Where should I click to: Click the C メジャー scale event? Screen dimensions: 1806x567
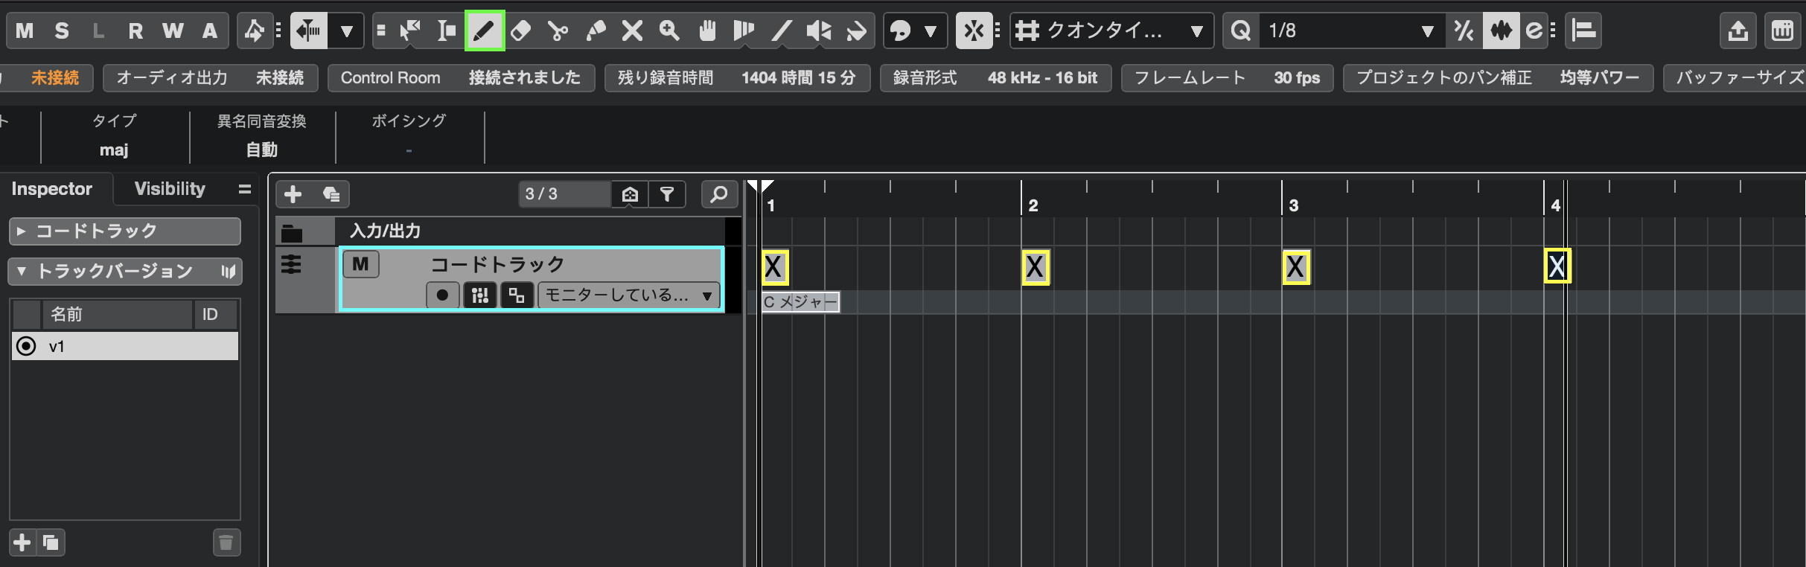pos(800,302)
